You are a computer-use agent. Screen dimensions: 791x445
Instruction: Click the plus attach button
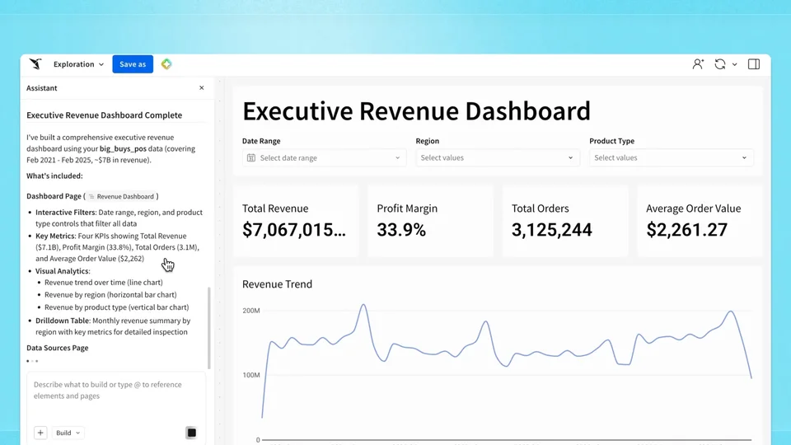(40, 433)
